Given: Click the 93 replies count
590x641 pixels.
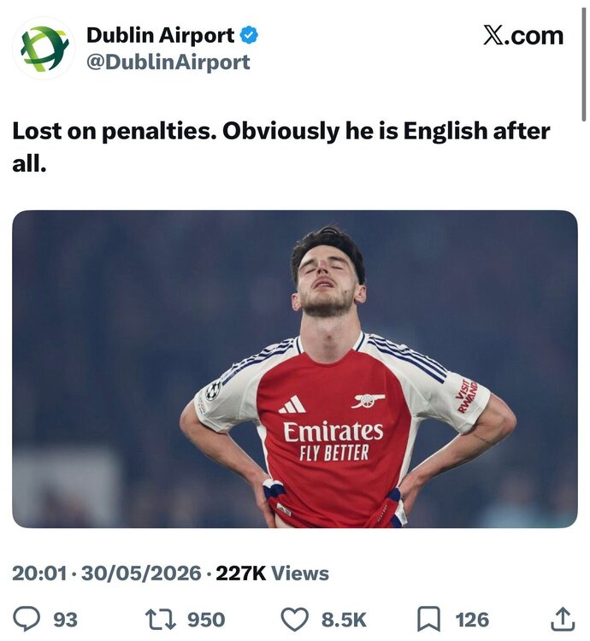Looking at the screenshot, I should tap(66, 620).
